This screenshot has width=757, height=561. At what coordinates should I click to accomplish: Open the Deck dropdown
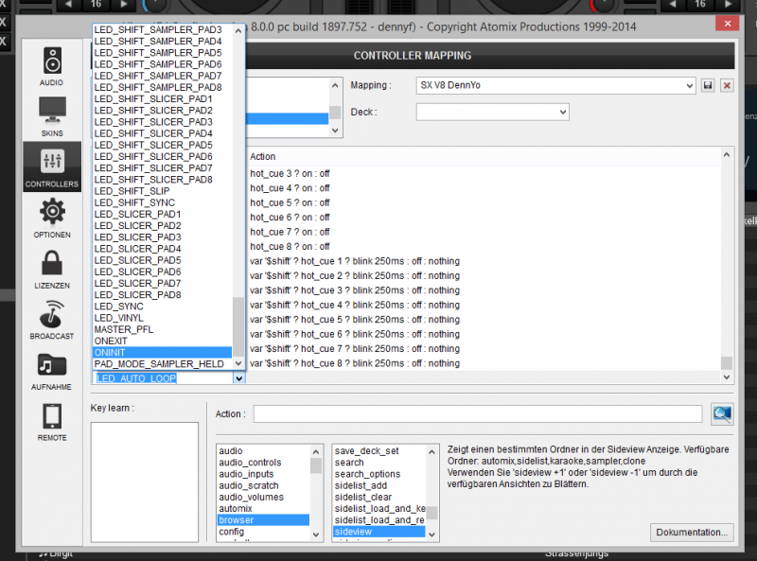492,112
